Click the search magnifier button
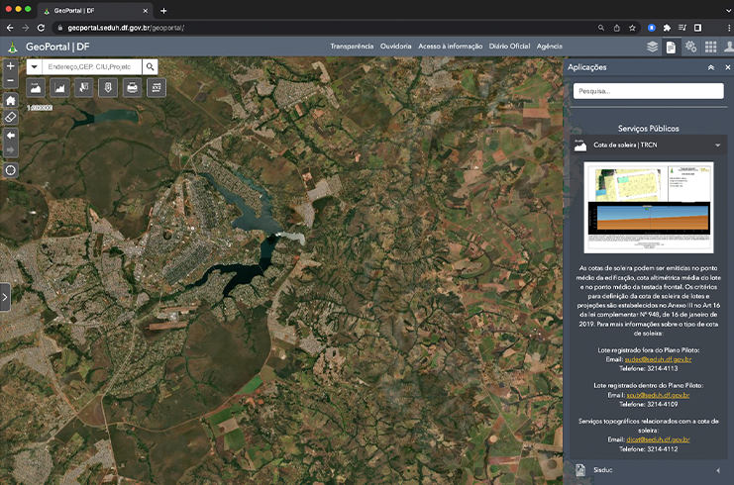 pos(150,66)
